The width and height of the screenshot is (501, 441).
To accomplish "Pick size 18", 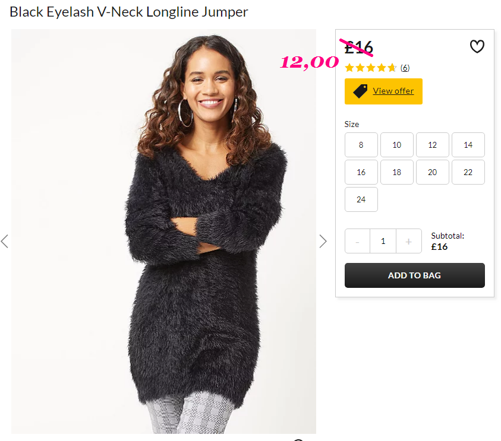I will [x=397, y=172].
